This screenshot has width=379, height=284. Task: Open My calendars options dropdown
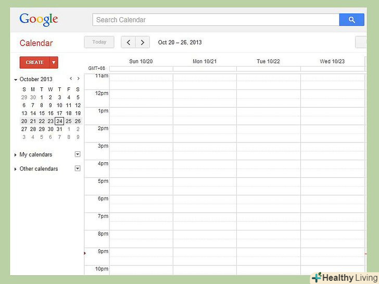(x=78, y=154)
